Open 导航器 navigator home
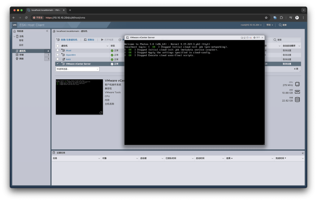This screenshot has height=201, width=317. pos(18,31)
